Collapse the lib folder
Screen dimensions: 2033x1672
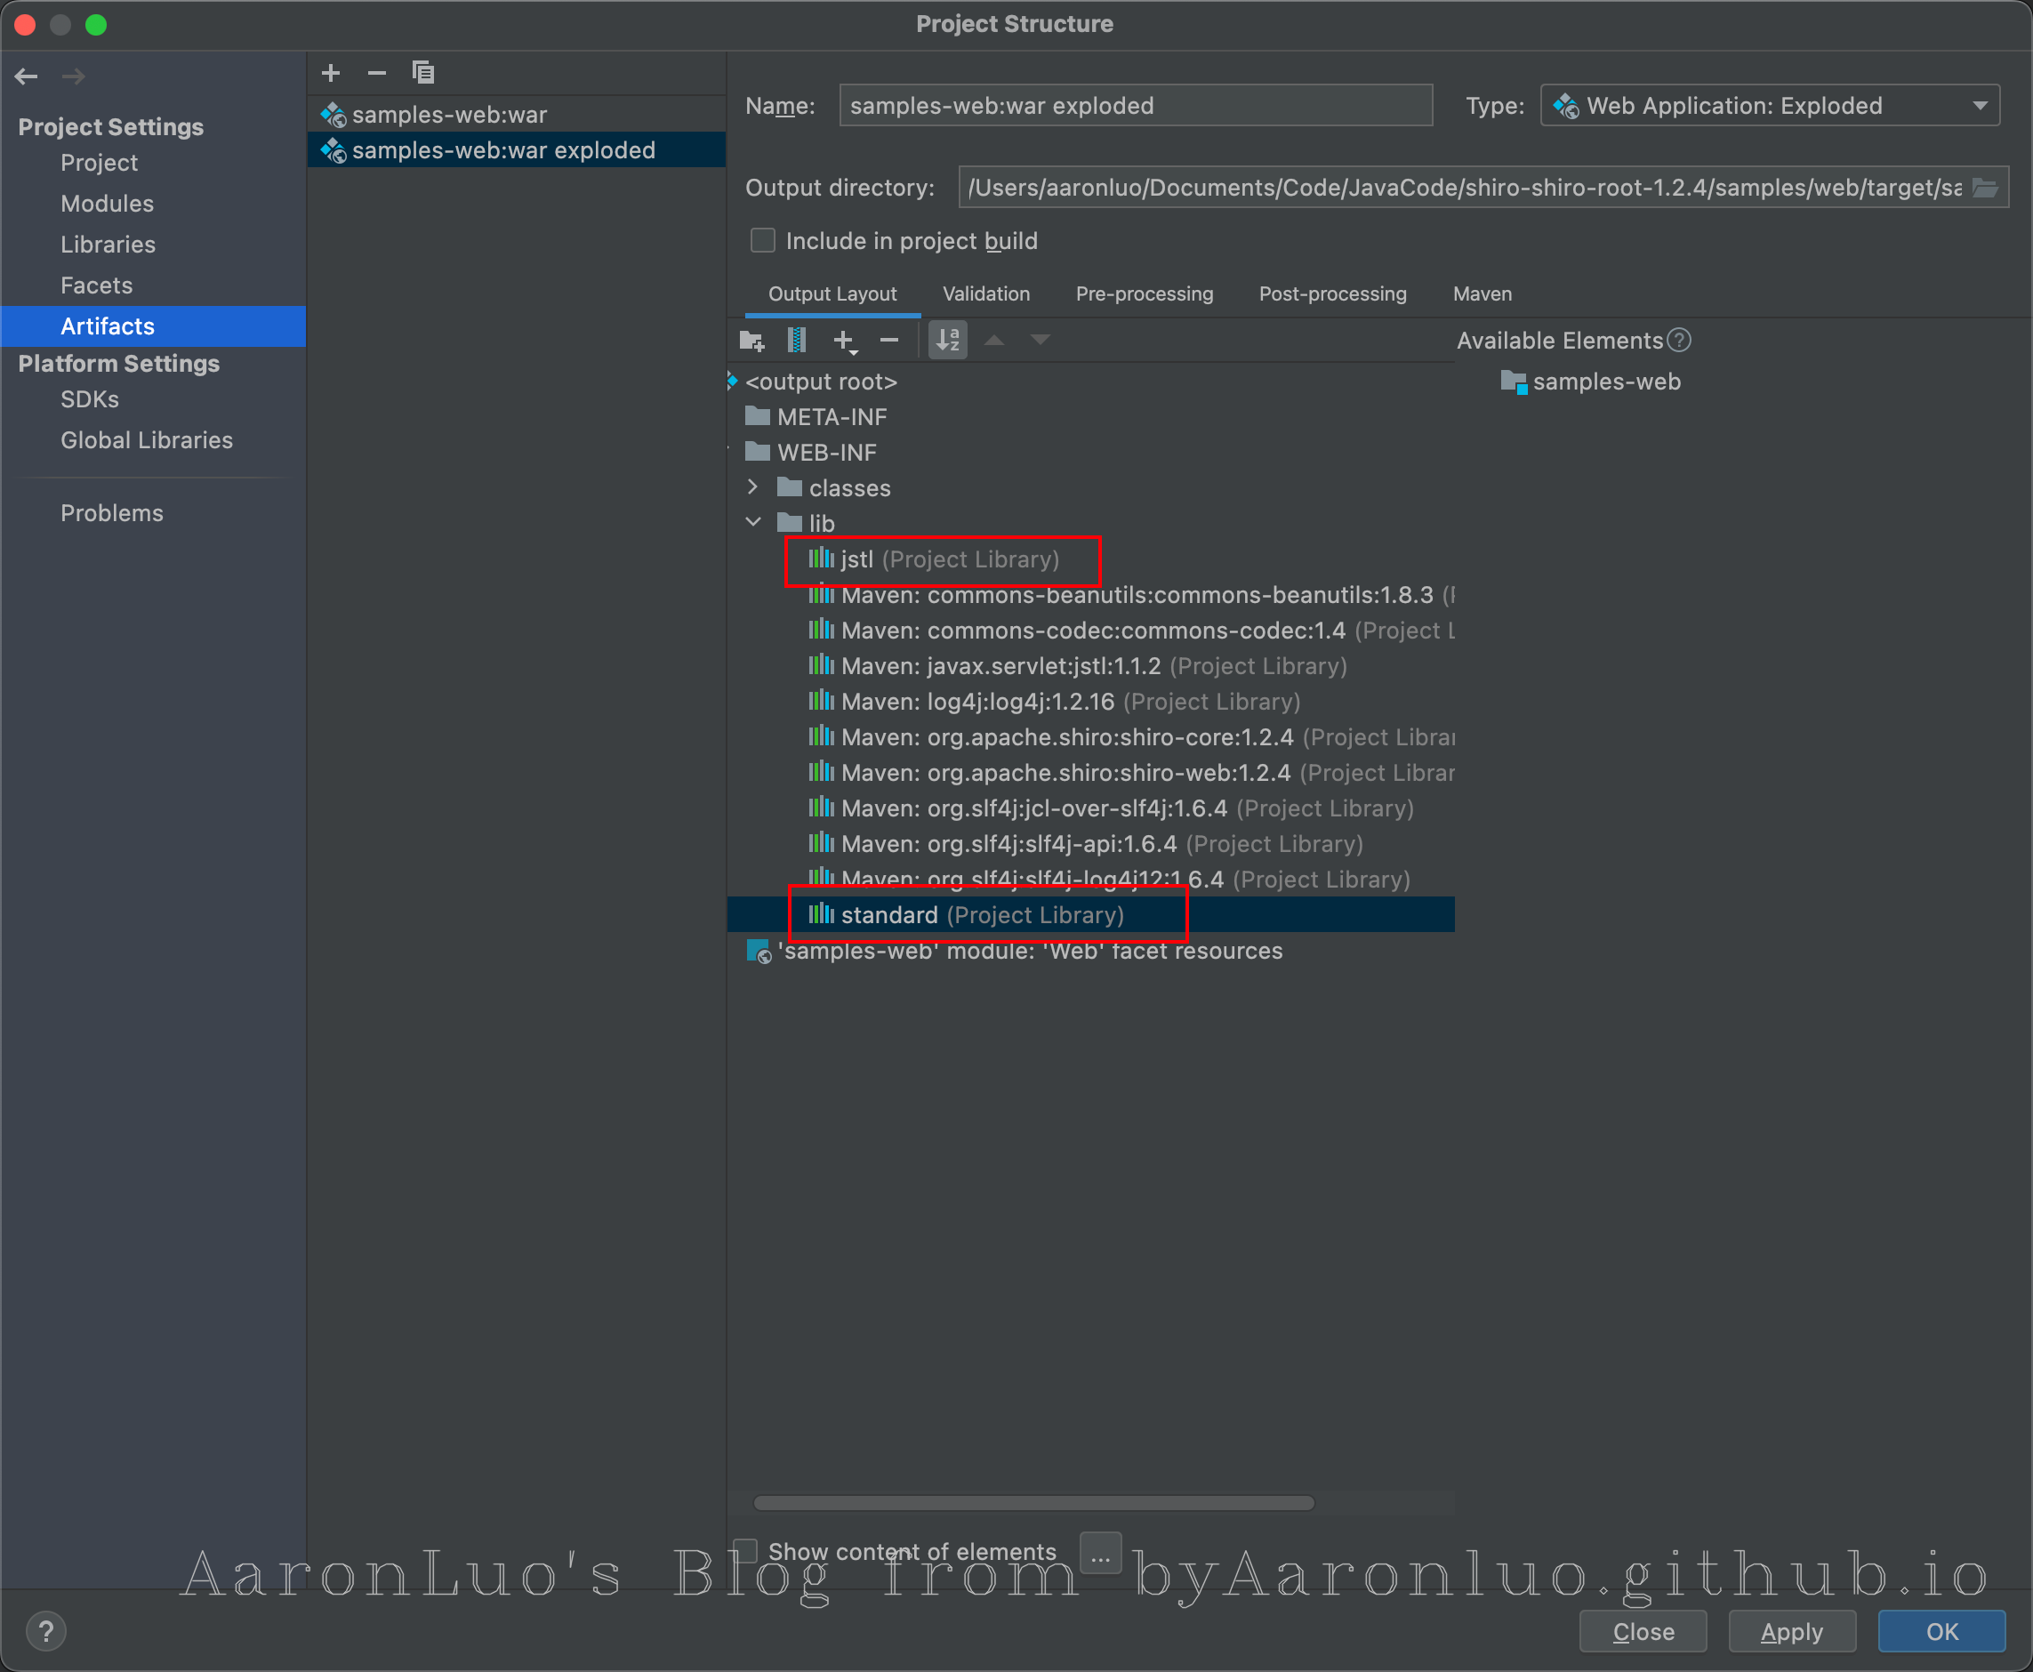pyautogui.click(x=753, y=522)
